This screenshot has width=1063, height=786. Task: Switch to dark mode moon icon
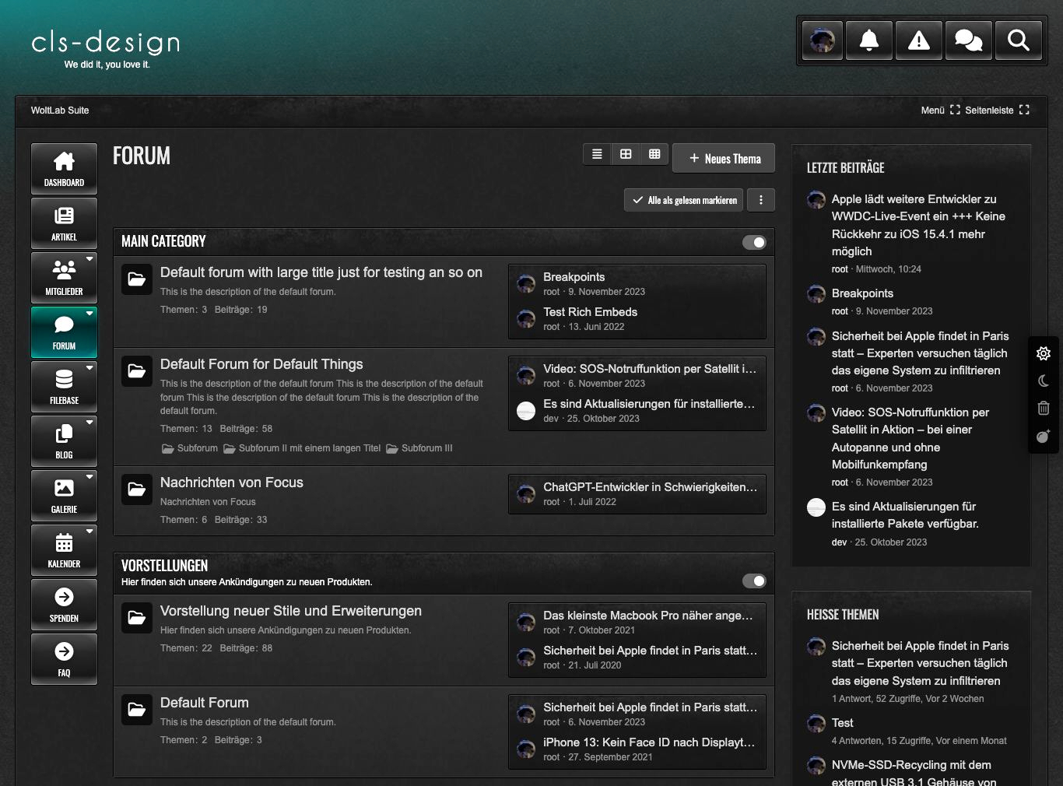(1044, 381)
